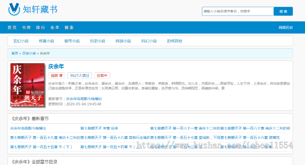Open 阅读历史 reading history

click(285, 28)
